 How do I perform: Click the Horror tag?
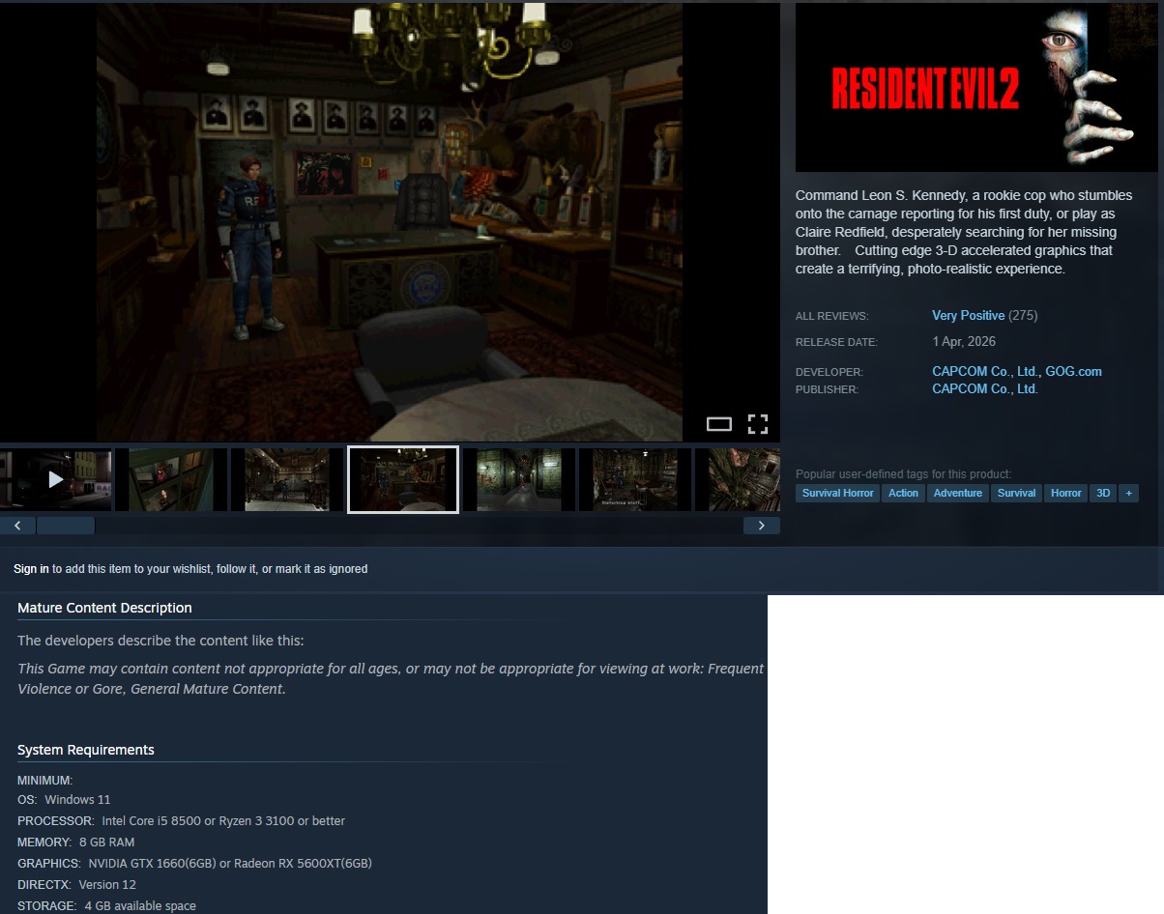pyautogui.click(x=1065, y=493)
